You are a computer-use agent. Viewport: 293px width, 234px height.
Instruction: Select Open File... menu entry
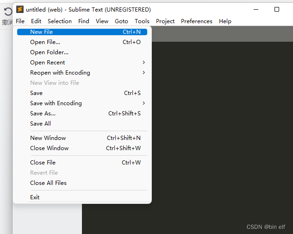pos(82,42)
